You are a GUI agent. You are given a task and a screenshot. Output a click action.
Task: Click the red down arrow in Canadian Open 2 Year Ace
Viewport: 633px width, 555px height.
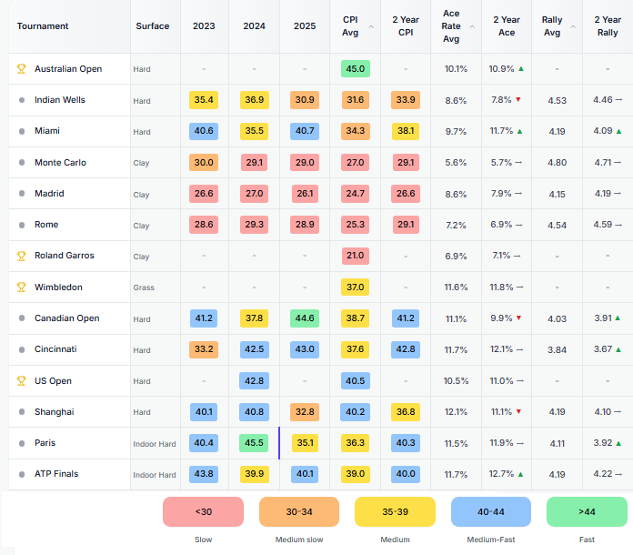coord(518,318)
